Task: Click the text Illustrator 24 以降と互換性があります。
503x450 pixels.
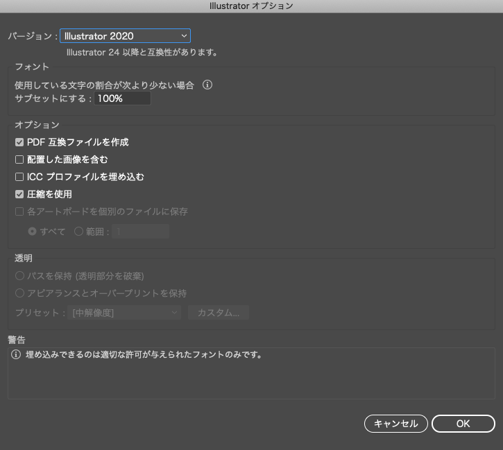Action: pos(142,52)
